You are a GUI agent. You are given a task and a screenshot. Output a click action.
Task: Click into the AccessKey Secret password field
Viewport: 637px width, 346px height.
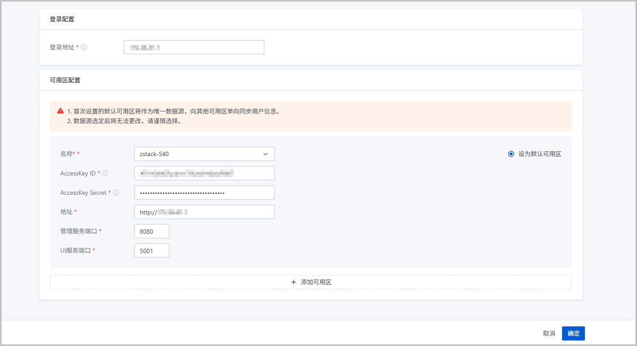coord(204,193)
